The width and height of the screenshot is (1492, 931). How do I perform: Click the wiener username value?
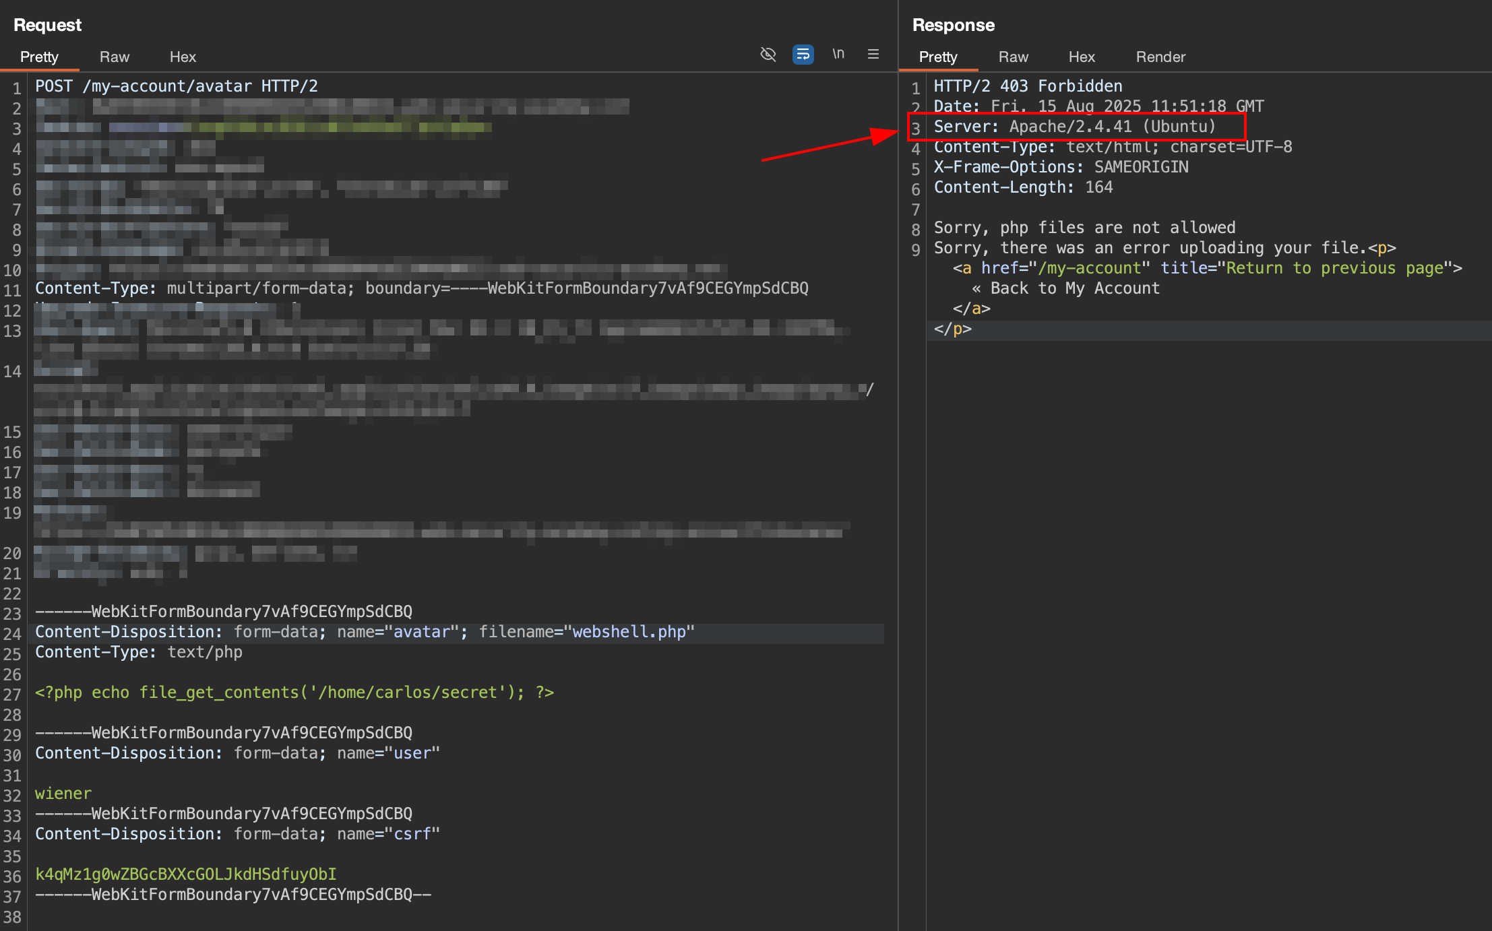[63, 794]
